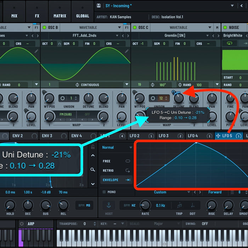The width and height of the screenshot is (248, 248).
Task: Click OSC B DETUNE knob
Action: pos(89,98)
